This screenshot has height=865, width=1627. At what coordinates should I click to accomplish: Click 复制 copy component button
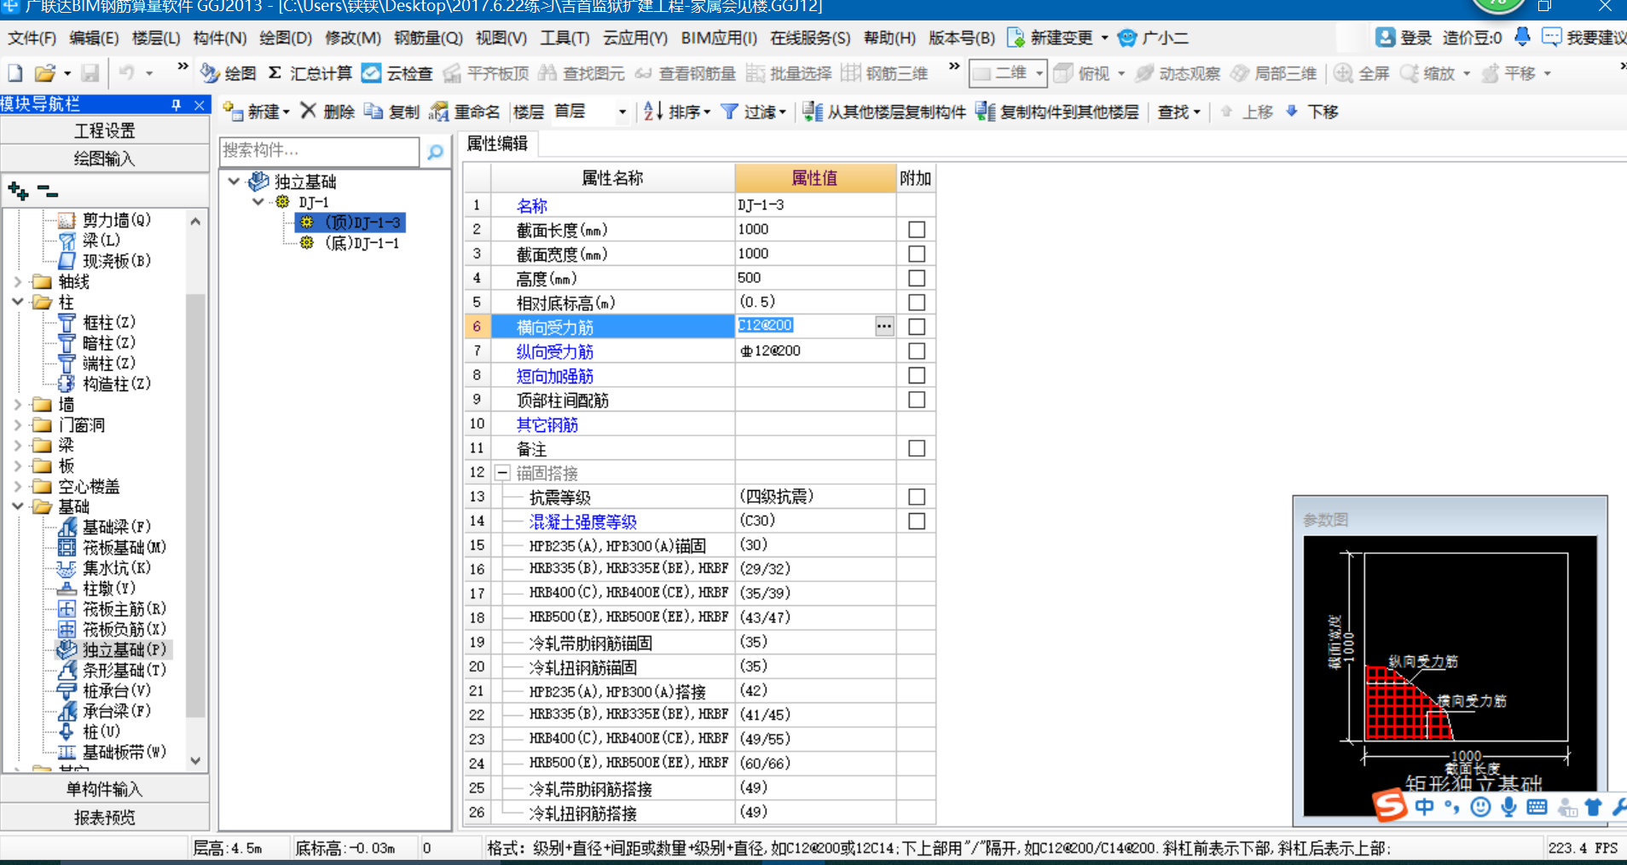click(x=391, y=112)
